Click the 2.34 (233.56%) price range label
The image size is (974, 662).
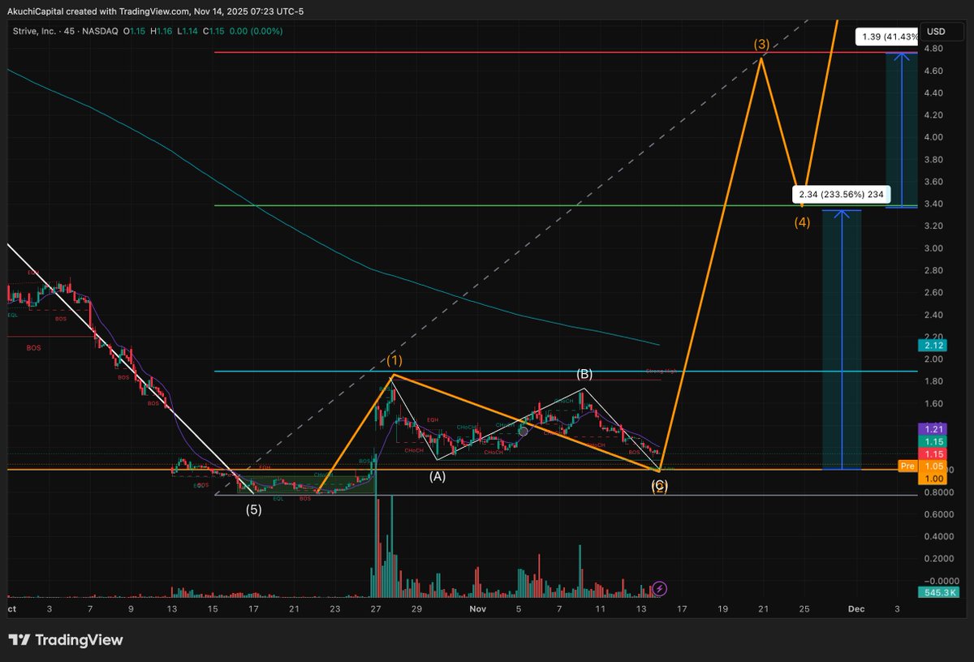coord(842,195)
